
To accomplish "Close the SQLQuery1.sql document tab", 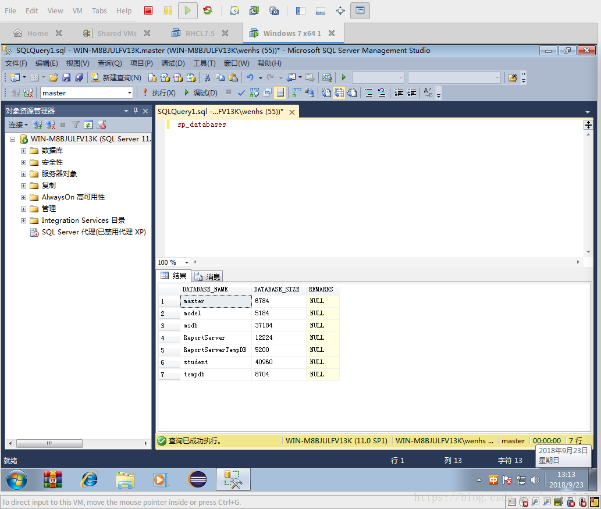I will point(292,112).
